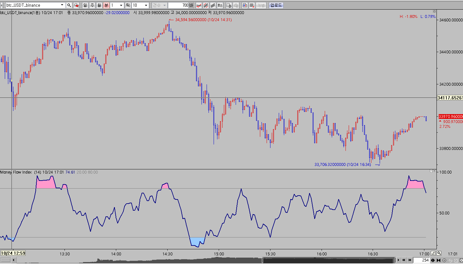Image resolution: width=463 pixels, height=264 pixels.
Task: Select the 분 (minute) timeframe toggle
Action: click(106, 5)
